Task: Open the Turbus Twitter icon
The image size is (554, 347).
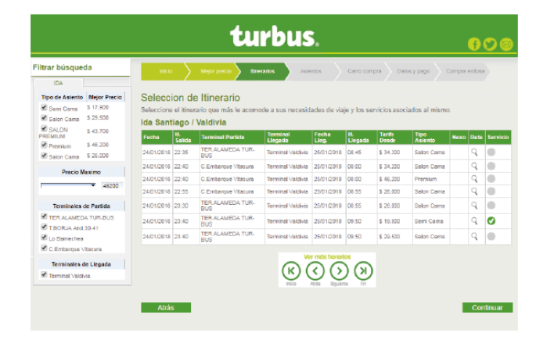Action: pos(490,44)
